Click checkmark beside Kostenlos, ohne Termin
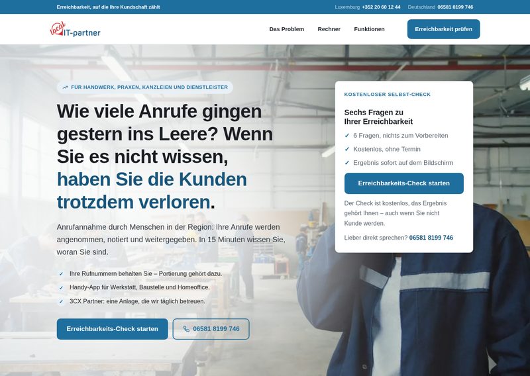Screen dimensions: 530x376 pyautogui.click(x=346, y=149)
